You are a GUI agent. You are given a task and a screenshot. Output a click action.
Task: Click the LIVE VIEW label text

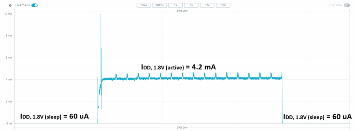(336, 5)
